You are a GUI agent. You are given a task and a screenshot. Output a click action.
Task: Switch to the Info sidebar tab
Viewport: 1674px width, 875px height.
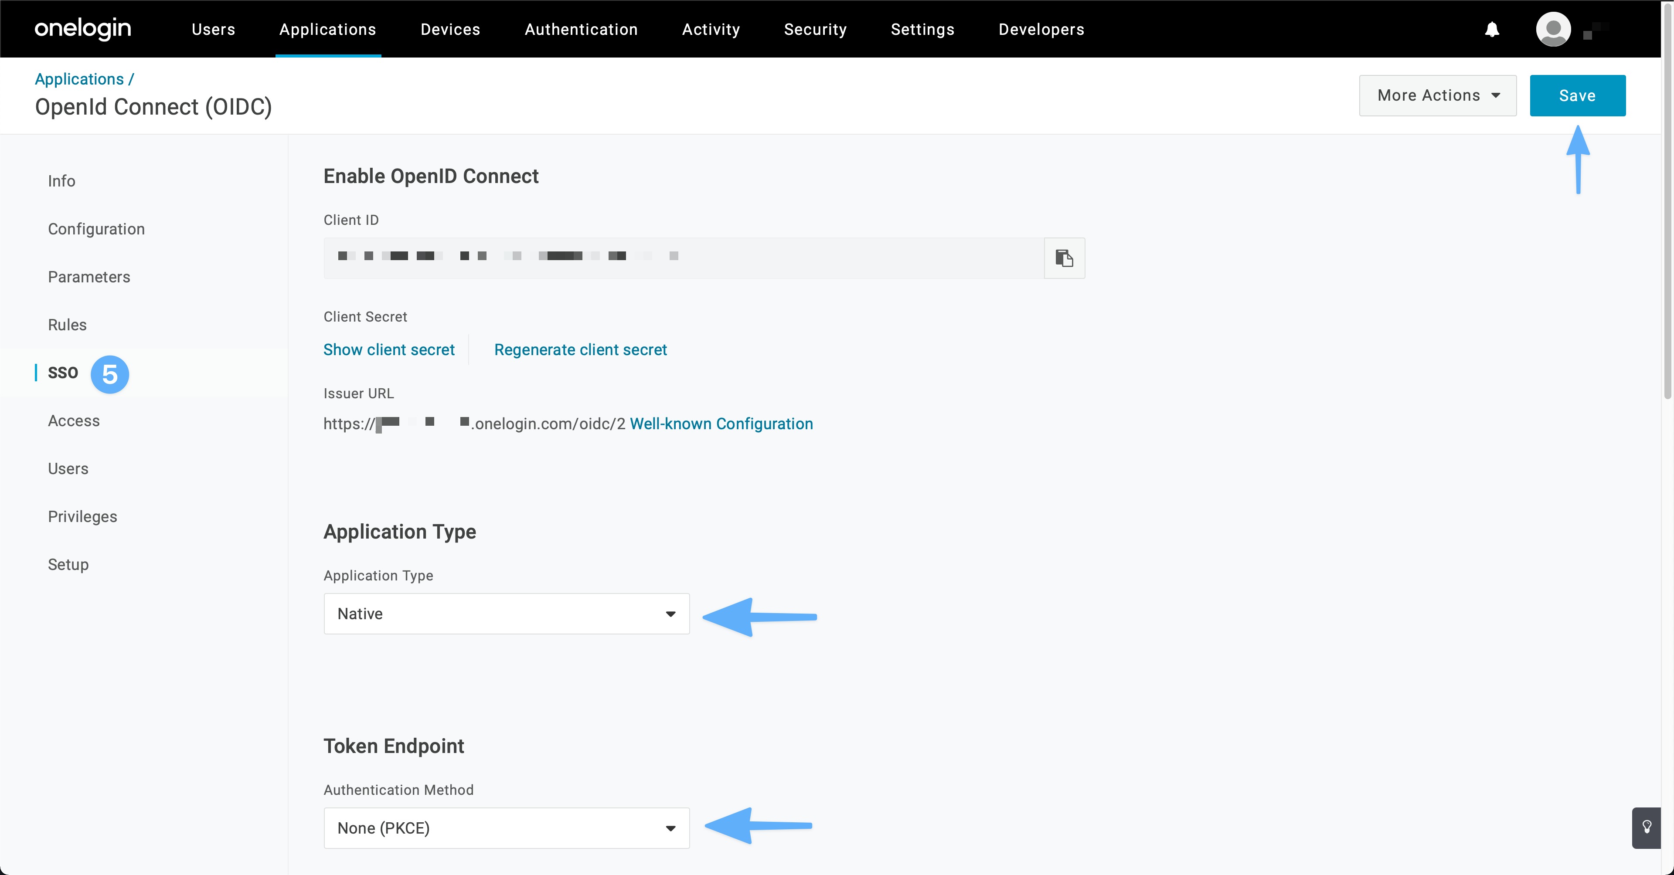point(62,180)
